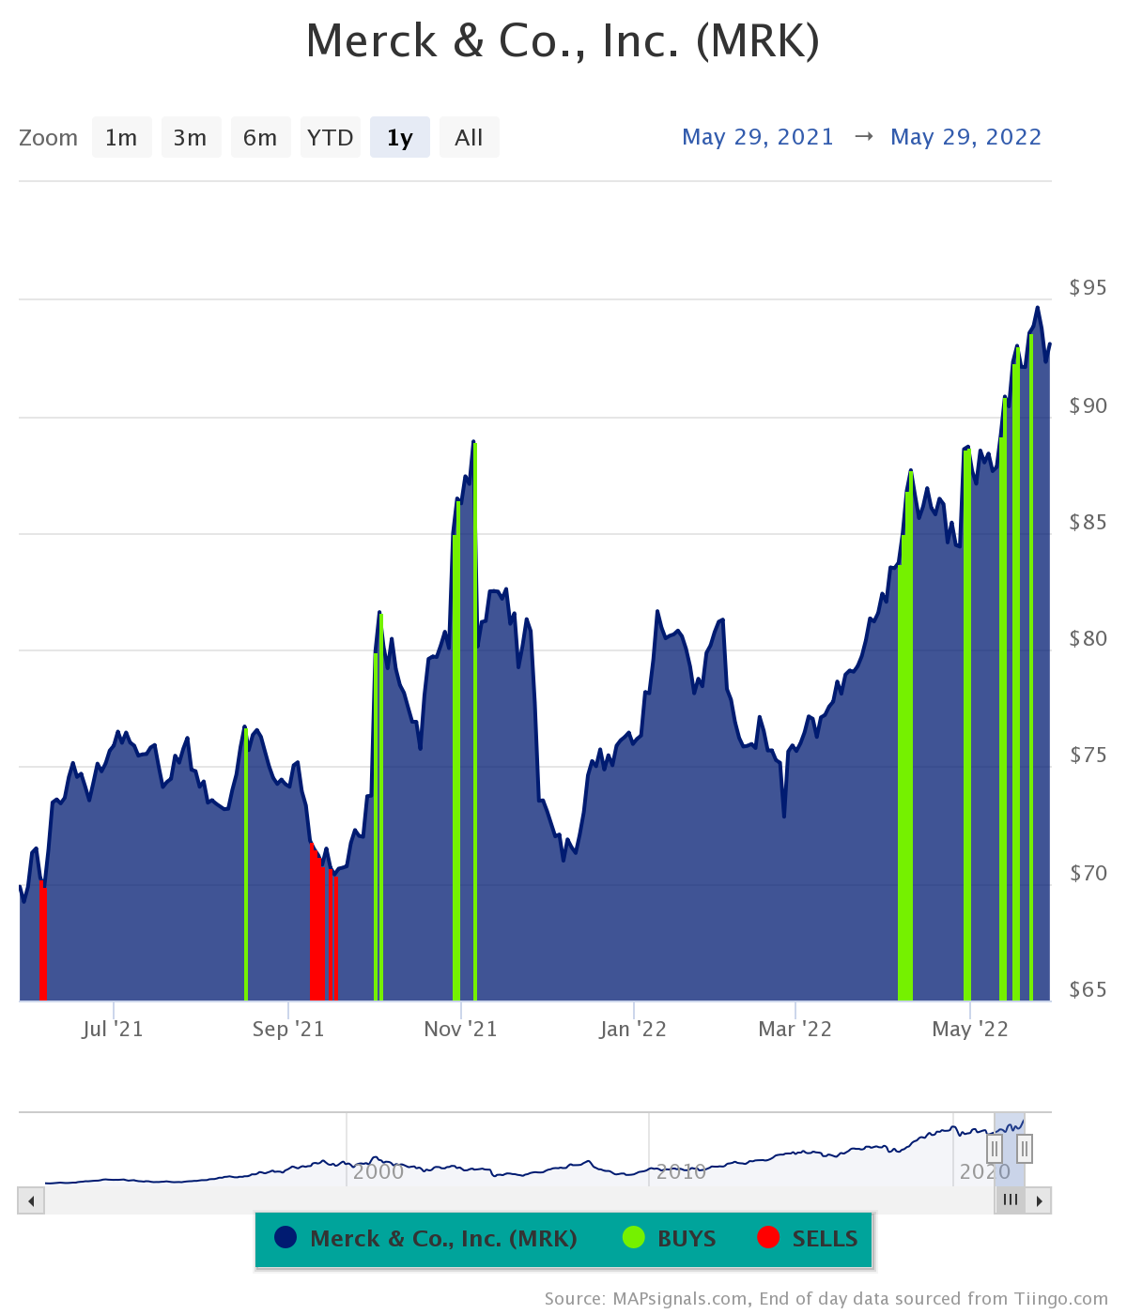Image resolution: width=1127 pixels, height=1314 pixels.
Task: Click the right navigator range handle
Action: tap(1025, 1148)
